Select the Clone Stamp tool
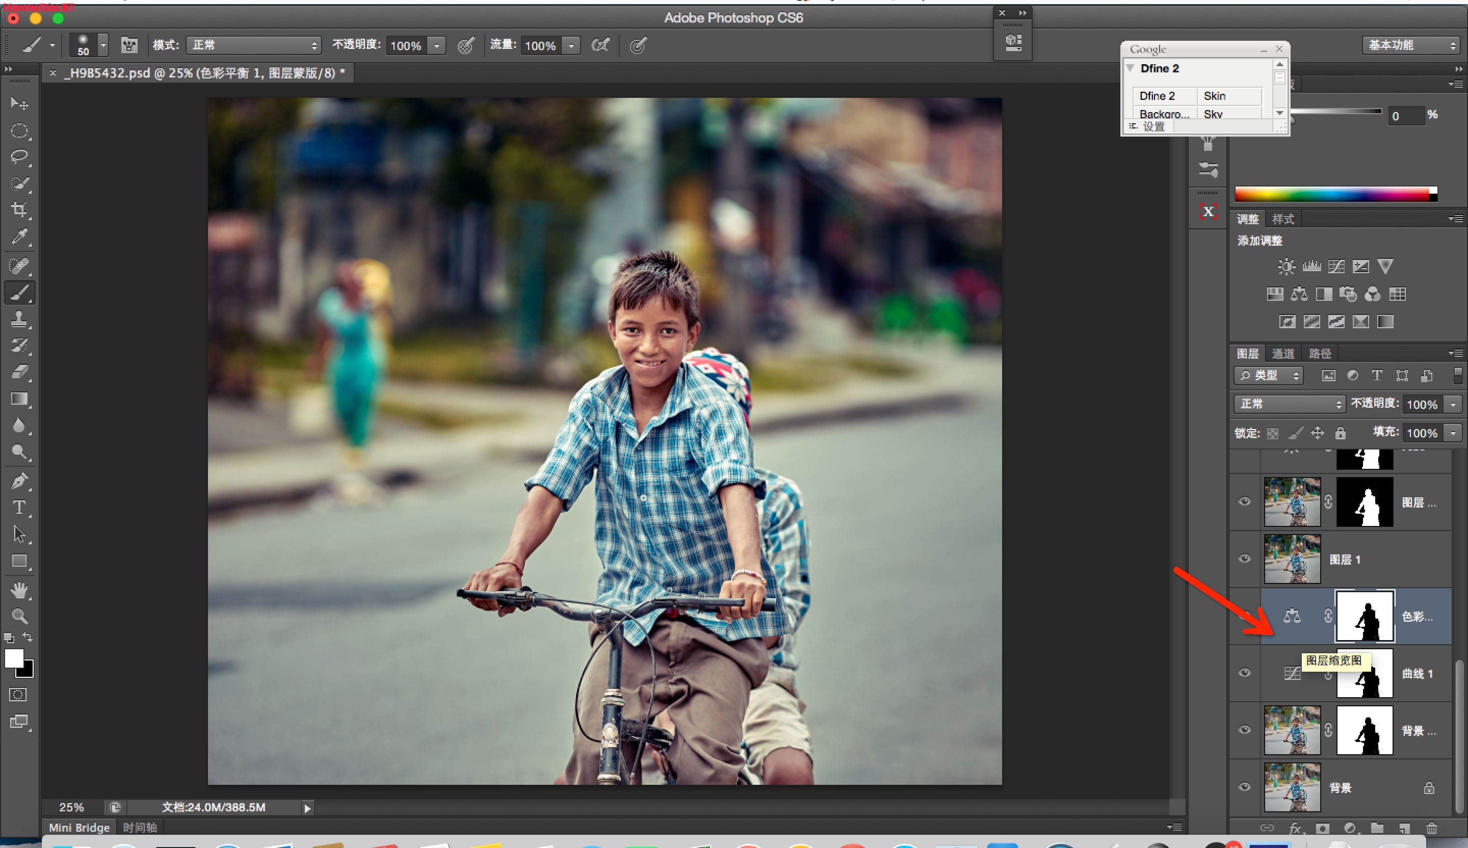The height and width of the screenshot is (848, 1468). click(19, 319)
